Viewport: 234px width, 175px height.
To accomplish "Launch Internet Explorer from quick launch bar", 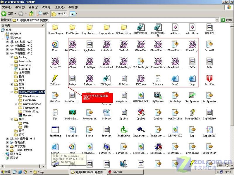I will pos(20,172).
